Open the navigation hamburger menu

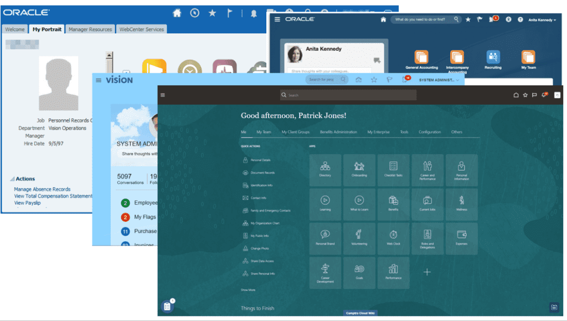click(x=162, y=95)
